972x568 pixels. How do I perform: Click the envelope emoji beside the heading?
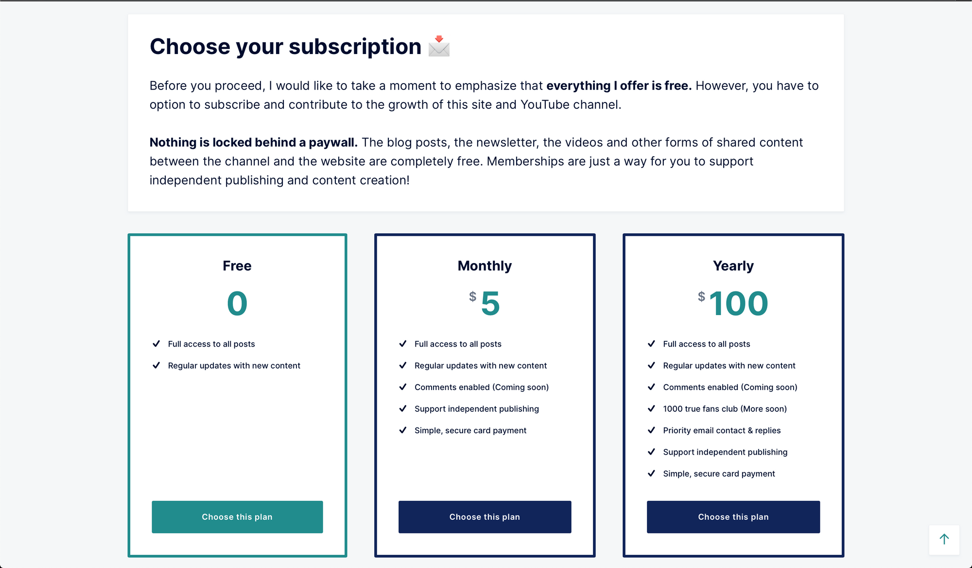tap(439, 46)
